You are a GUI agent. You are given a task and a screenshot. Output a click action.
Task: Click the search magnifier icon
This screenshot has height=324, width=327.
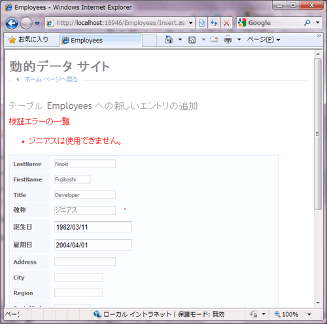click(307, 22)
